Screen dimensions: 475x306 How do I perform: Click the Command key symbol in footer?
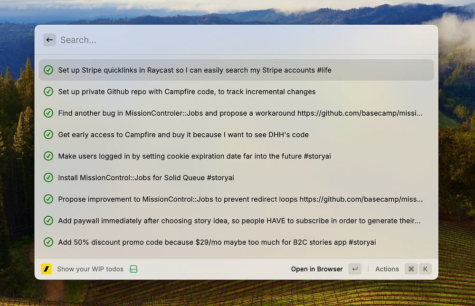[411, 269]
